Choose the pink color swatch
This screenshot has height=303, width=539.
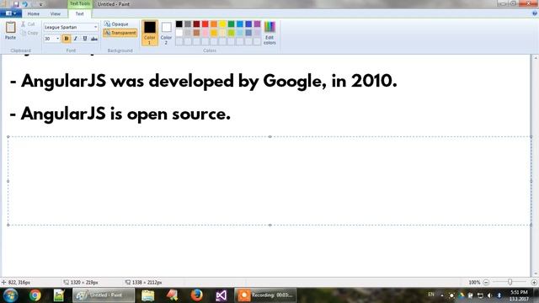pos(205,33)
